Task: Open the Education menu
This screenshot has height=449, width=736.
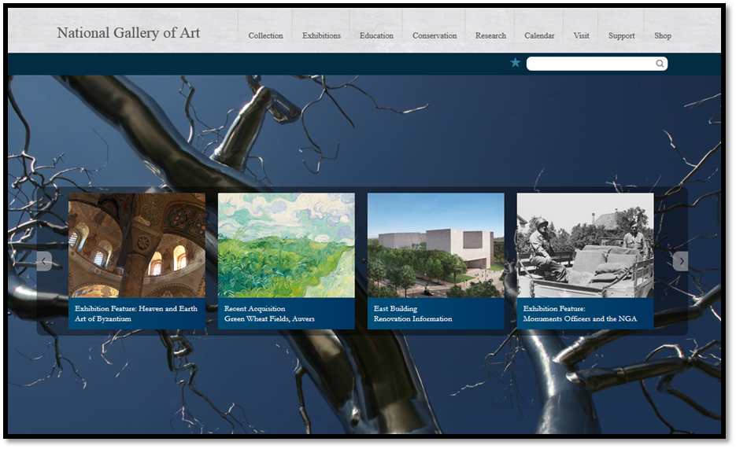Action: [376, 35]
